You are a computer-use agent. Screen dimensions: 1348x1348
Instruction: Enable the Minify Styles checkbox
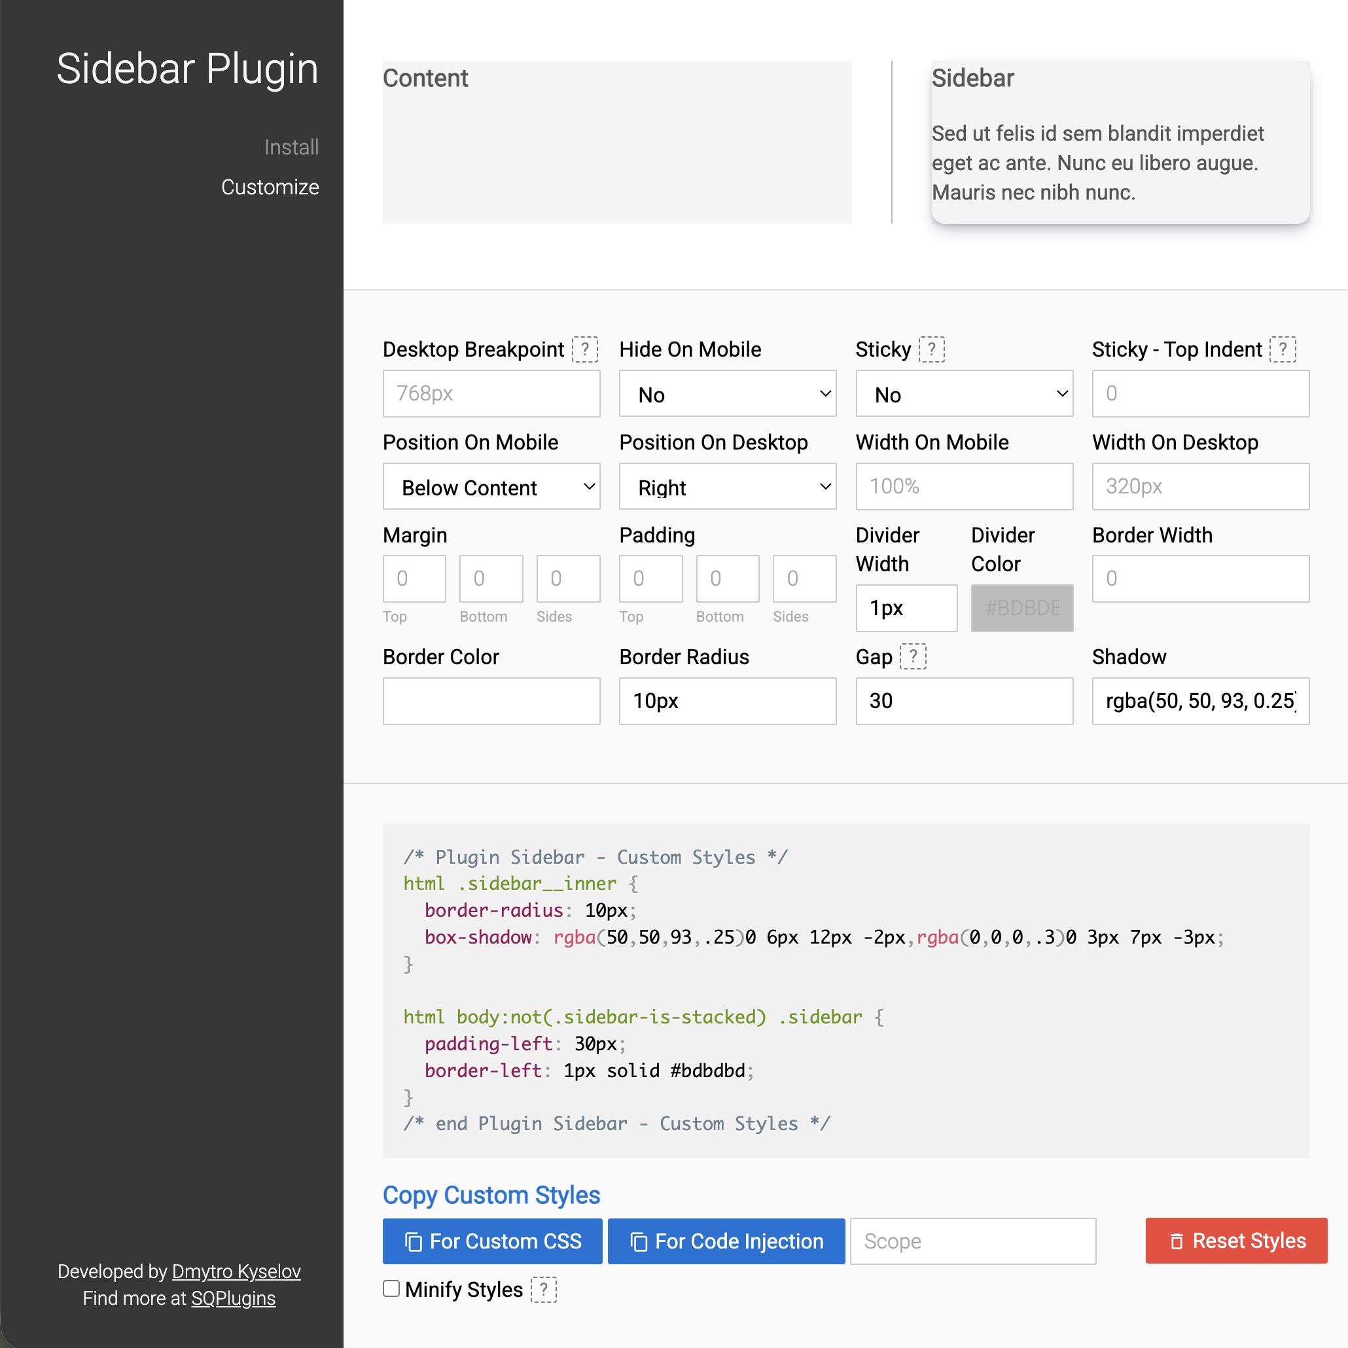click(x=391, y=1288)
